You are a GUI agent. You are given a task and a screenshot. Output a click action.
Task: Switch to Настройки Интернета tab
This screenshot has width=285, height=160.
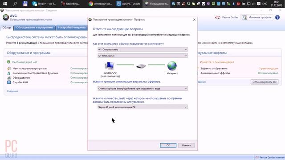coord(72,28)
